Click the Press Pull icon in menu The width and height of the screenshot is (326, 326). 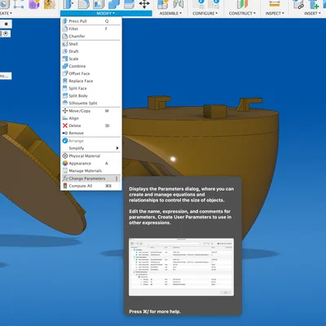[x=65, y=21]
